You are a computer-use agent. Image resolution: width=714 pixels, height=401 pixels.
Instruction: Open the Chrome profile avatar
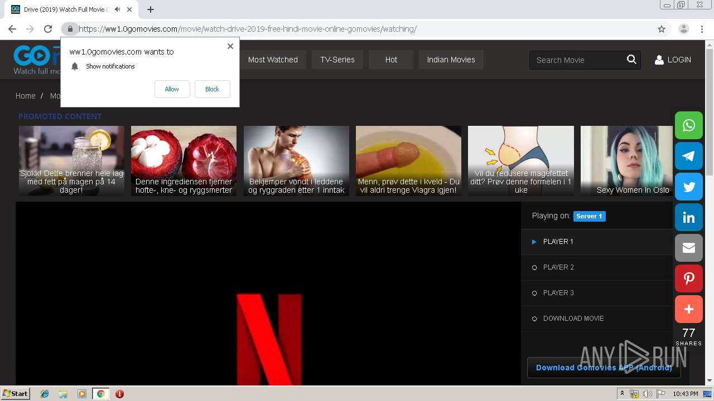pyautogui.click(x=684, y=29)
